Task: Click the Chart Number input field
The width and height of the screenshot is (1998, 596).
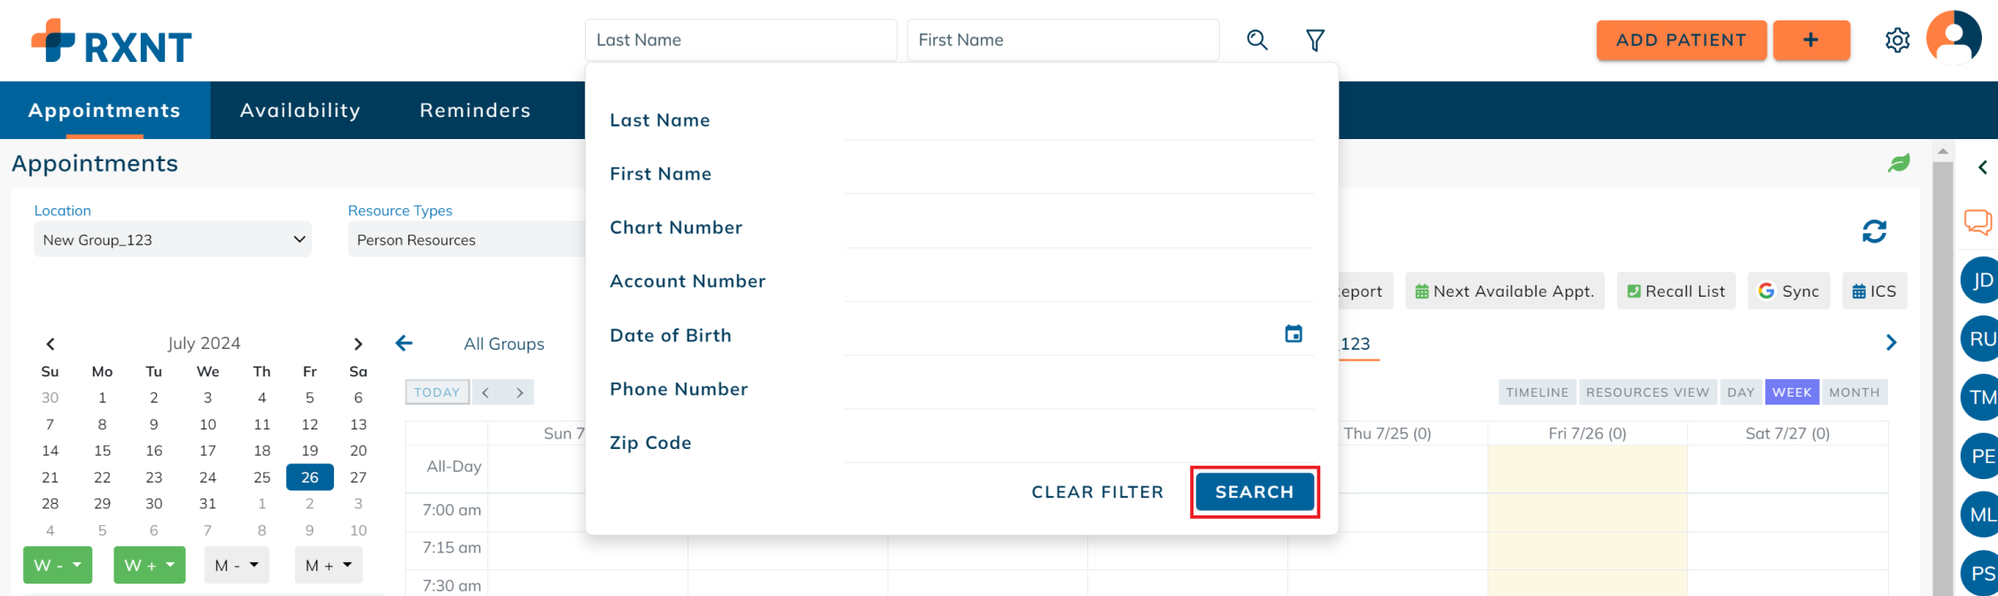Action: click(x=1078, y=228)
